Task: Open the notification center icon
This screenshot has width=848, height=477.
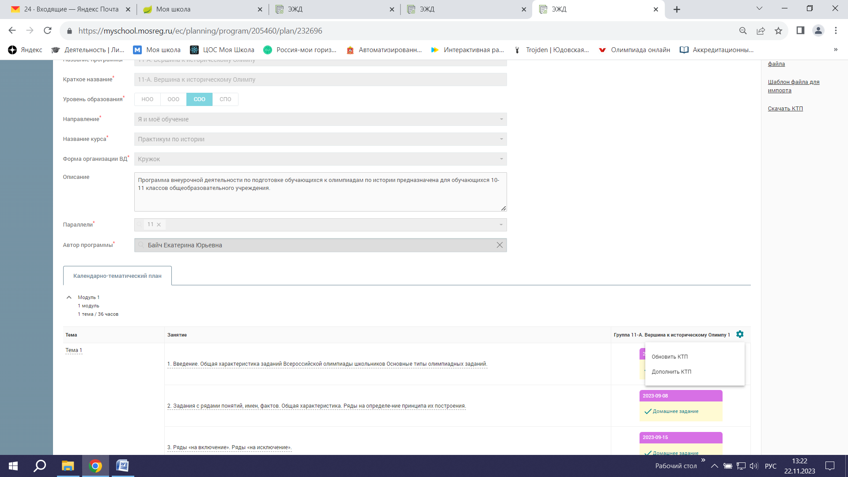Action: click(x=830, y=466)
